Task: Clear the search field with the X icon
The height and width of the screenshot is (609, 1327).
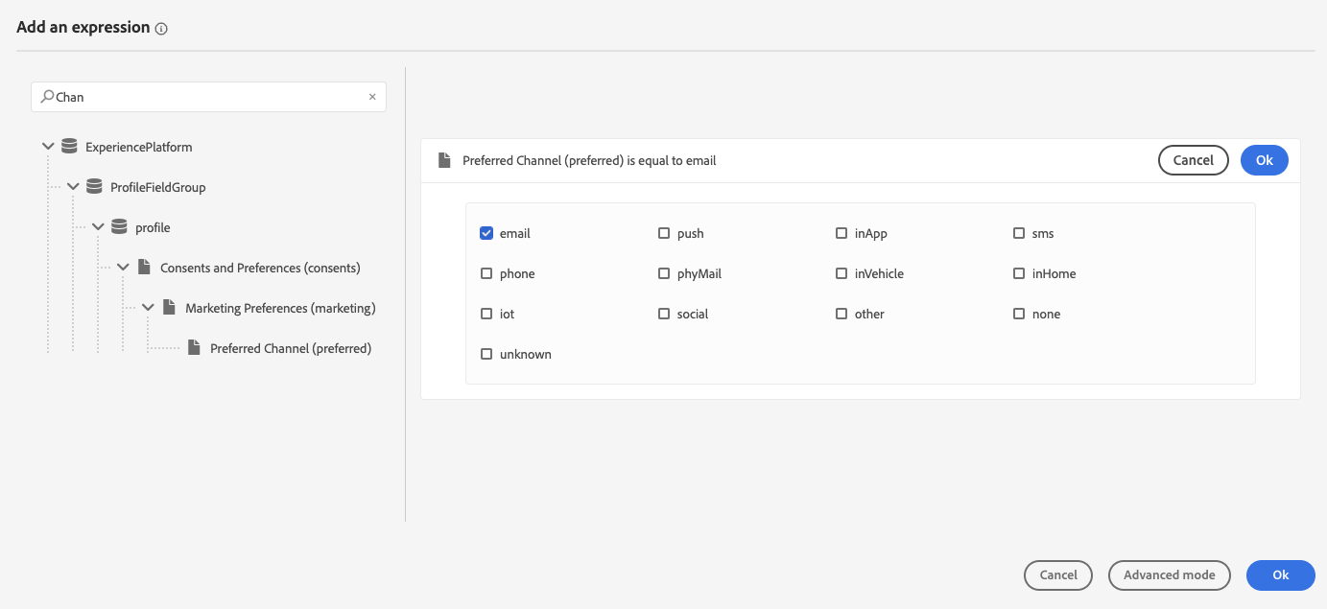Action: (372, 97)
